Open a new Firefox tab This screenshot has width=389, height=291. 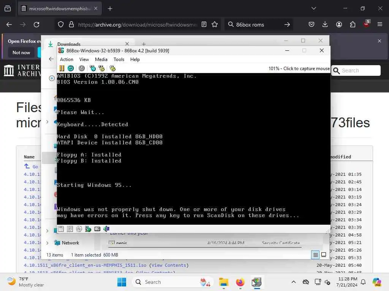click(x=110, y=9)
